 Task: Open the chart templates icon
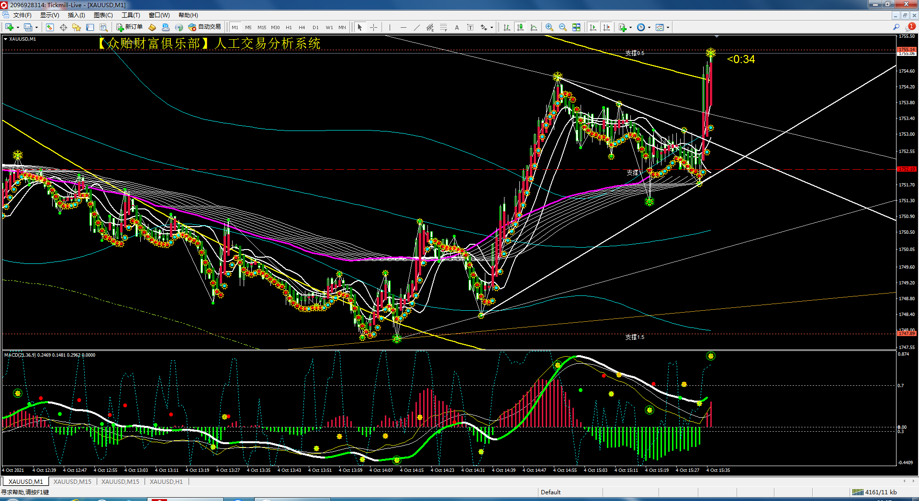click(660, 27)
